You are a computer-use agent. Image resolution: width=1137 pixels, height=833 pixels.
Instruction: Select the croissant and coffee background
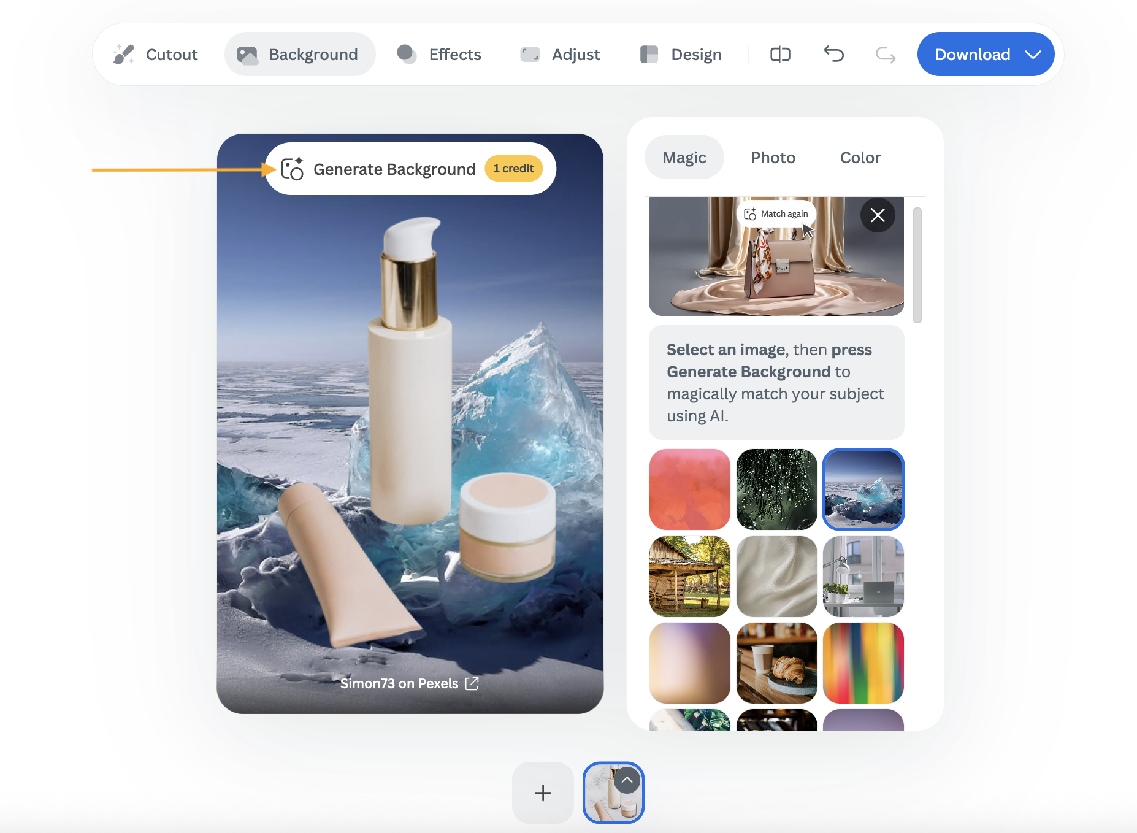[x=776, y=663]
